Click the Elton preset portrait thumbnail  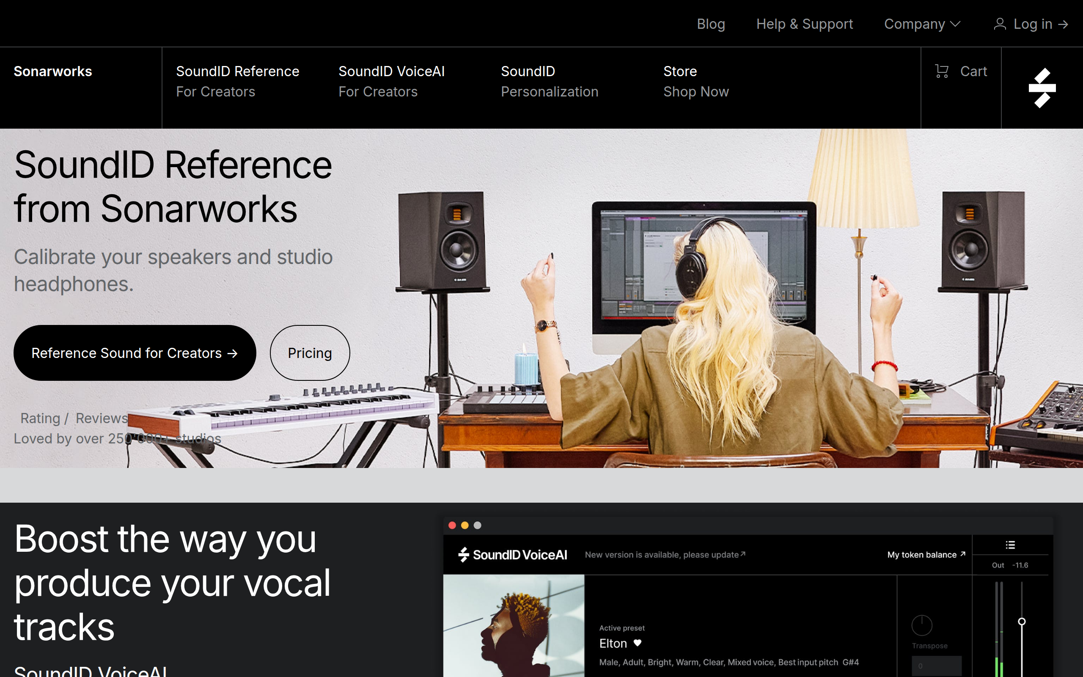point(513,625)
